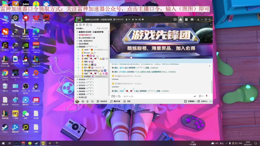Click the free speech button
This screenshot has width=260, height=146.
(102, 101)
